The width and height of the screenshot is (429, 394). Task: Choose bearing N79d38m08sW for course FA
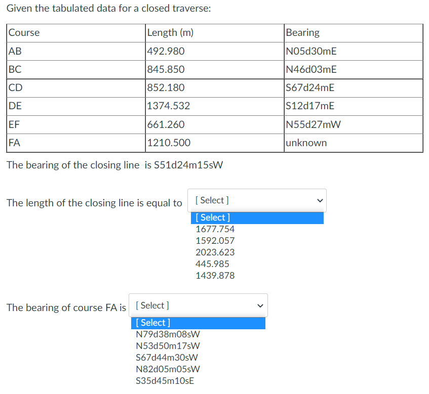(x=168, y=334)
